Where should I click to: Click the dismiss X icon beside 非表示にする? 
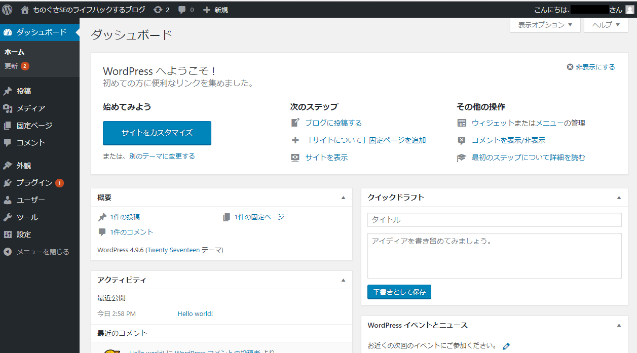tap(570, 67)
